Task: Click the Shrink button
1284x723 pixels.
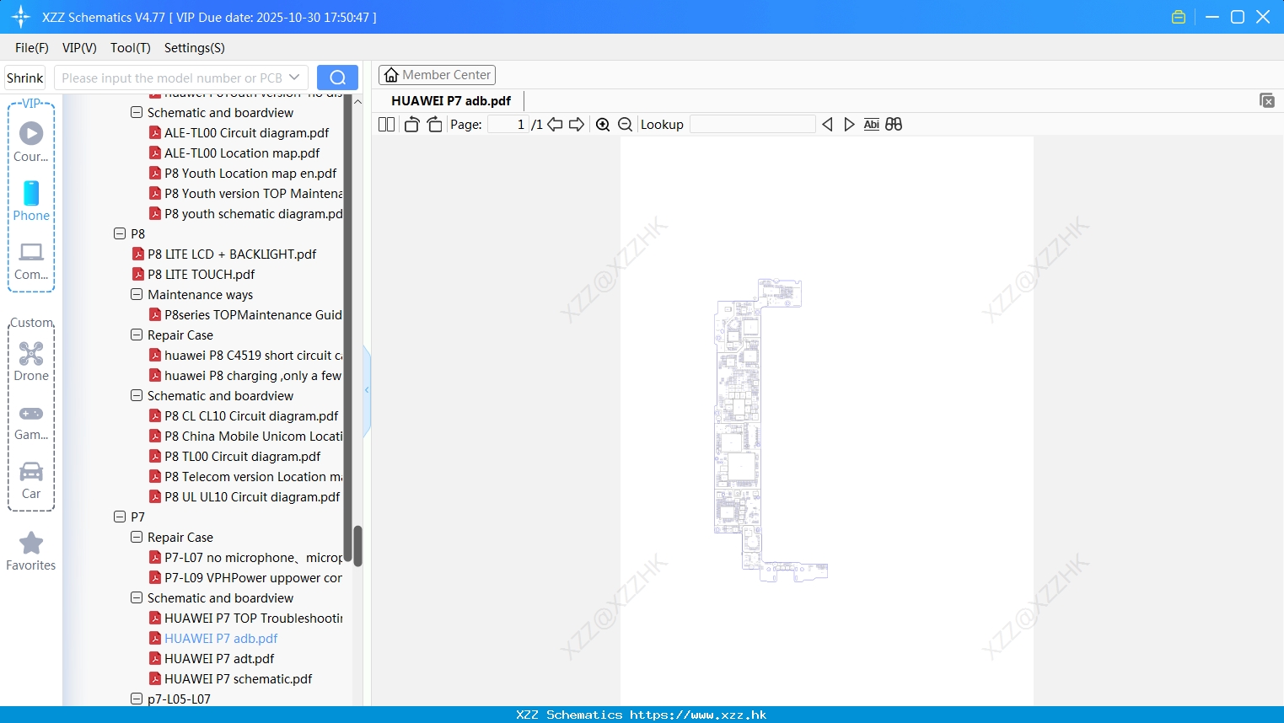Action: [24, 78]
